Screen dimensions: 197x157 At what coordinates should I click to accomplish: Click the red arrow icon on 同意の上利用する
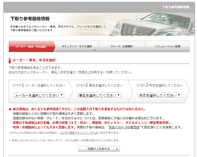tap(117, 149)
